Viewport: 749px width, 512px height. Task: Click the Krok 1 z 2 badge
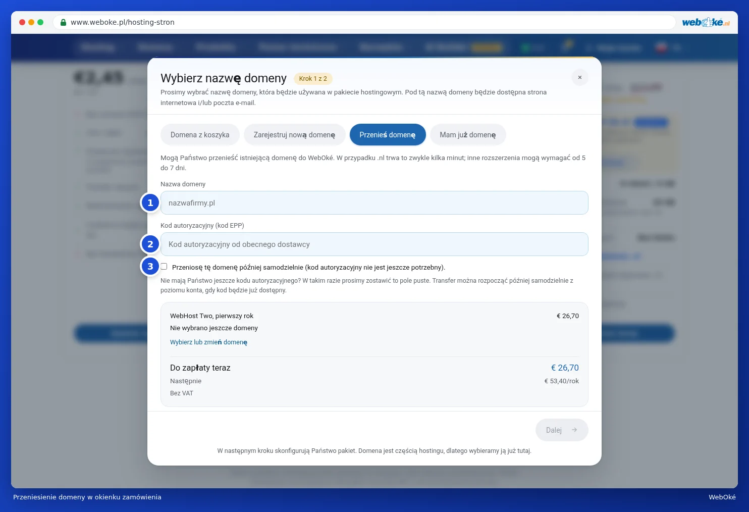pos(313,78)
